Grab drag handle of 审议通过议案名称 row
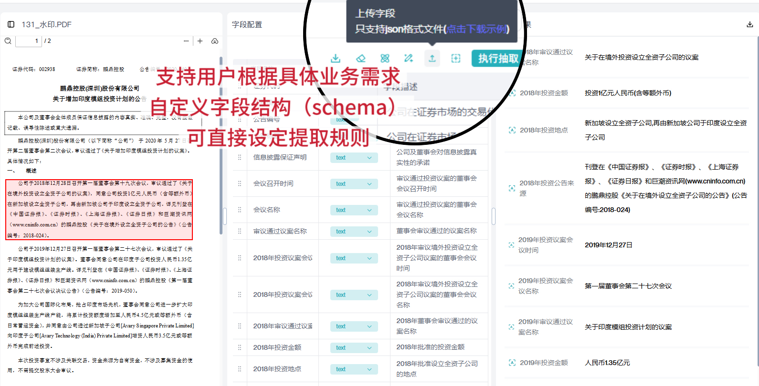This screenshot has height=386, width=759. [x=240, y=231]
